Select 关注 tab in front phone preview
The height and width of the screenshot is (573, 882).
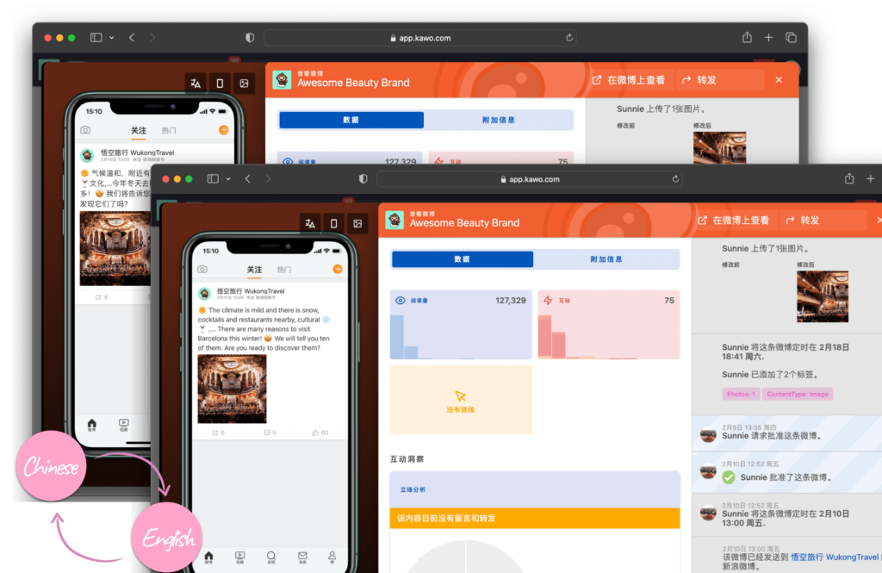(254, 270)
